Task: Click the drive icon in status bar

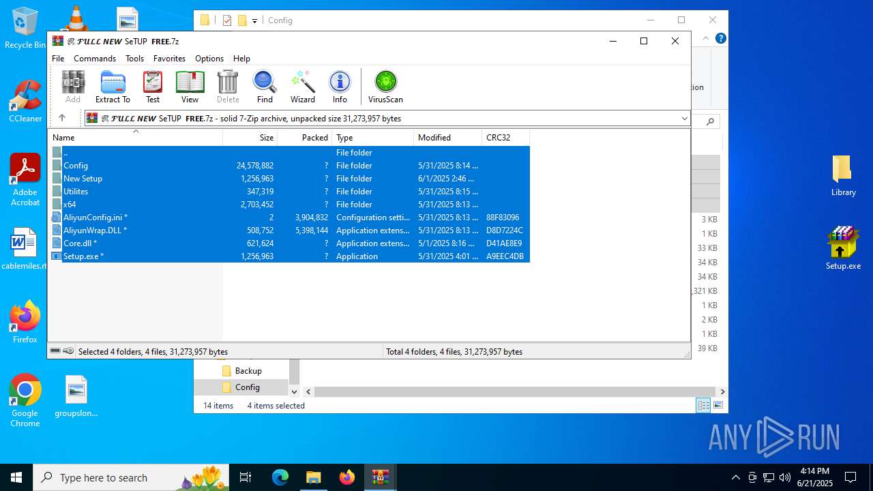Action: pyautogui.click(x=55, y=351)
